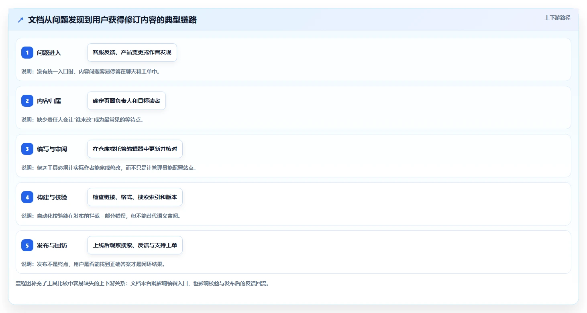Select the 上线后观察搜索、反馈与支持工单 chip
This screenshot has height=313, width=587.
point(135,245)
